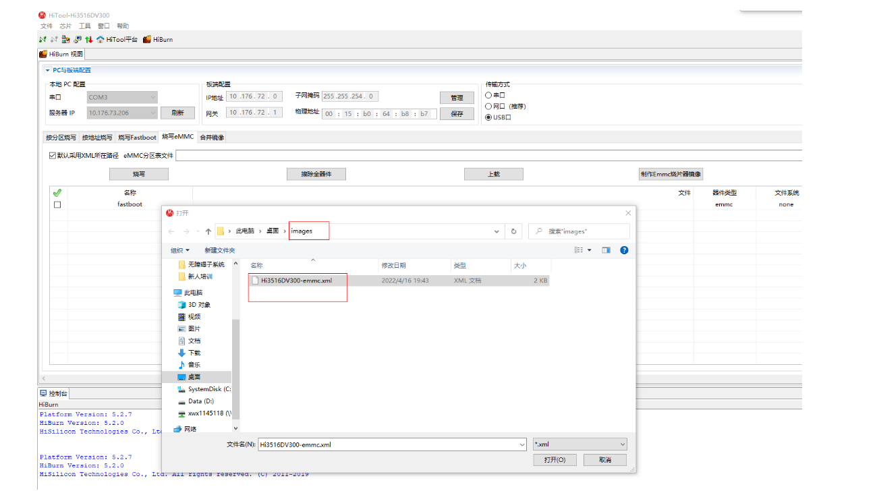The image size is (877, 493).
Task: Click the red and green arrows toolbar icon
Action: [88, 39]
